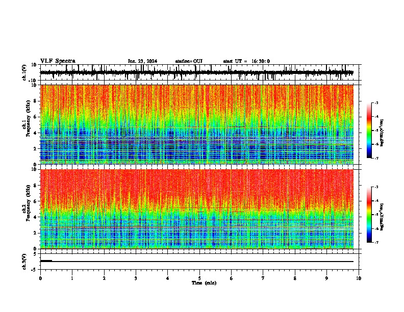This screenshot has height=312, width=404.
Task: Click the 4 kHz tick label of ch.1 spectrogram
Action: tap(35, 133)
